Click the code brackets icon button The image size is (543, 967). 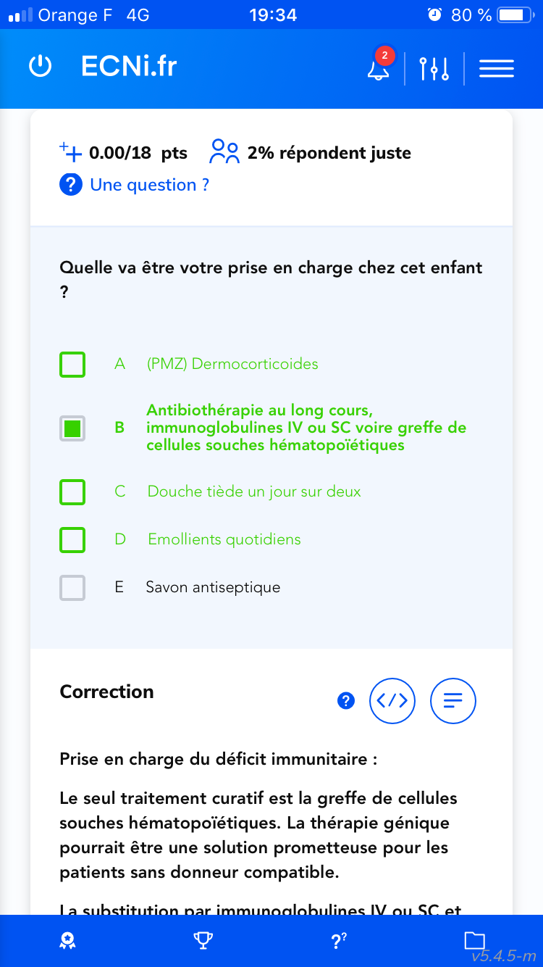point(392,700)
